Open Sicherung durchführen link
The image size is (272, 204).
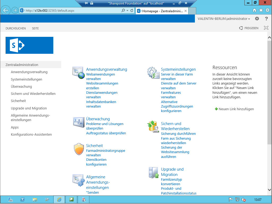[x=178, y=134]
